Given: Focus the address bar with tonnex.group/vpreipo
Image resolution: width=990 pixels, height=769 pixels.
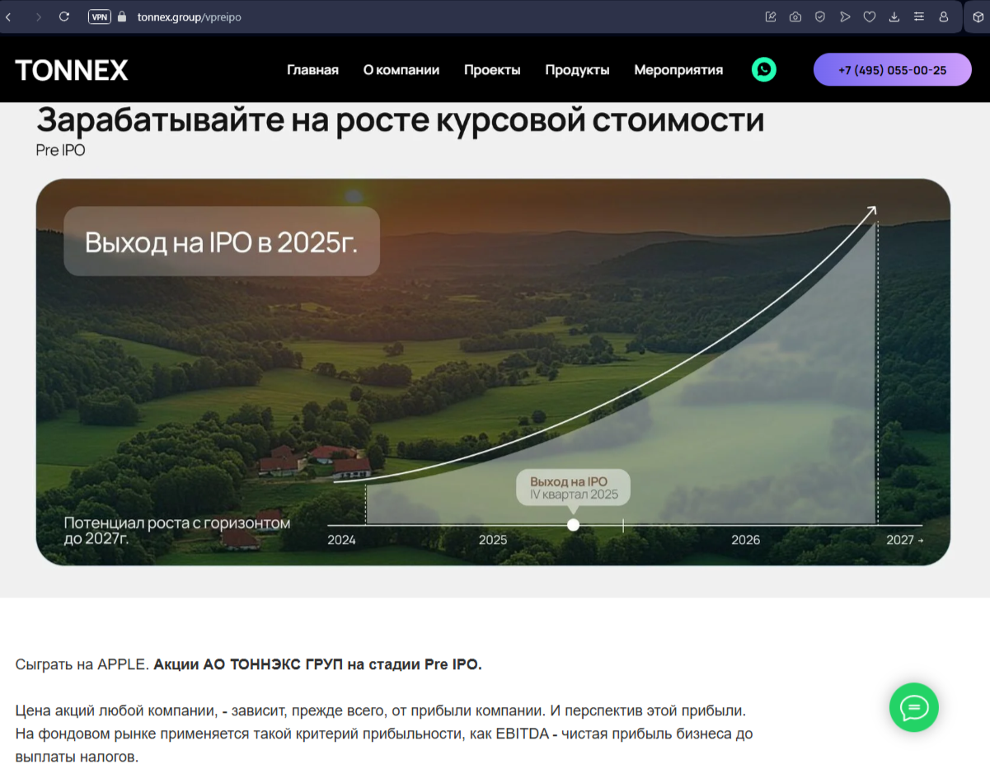Looking at the screenshot, I should click(x=190, y=16).
